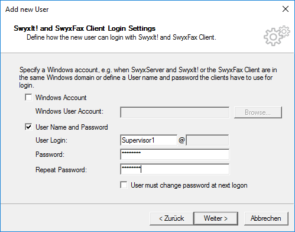Close the Add new User dialog

click(x=286, y=9)
